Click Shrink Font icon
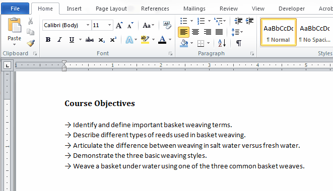 [130, 26]
